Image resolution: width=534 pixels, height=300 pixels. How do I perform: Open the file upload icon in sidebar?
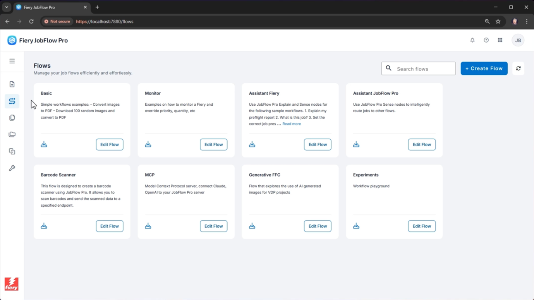click(12, 84)
